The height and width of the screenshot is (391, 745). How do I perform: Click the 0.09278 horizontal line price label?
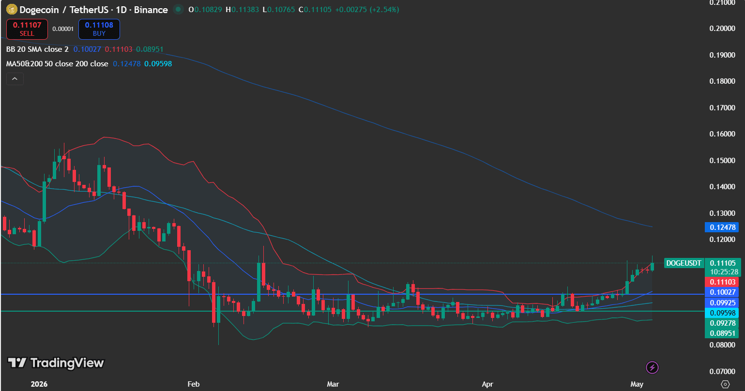point(723,323)
